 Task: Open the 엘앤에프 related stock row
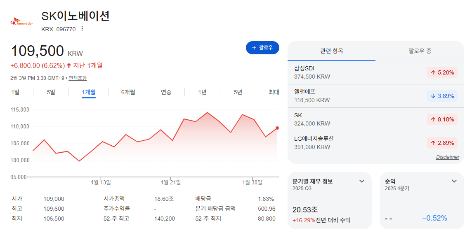376,96
